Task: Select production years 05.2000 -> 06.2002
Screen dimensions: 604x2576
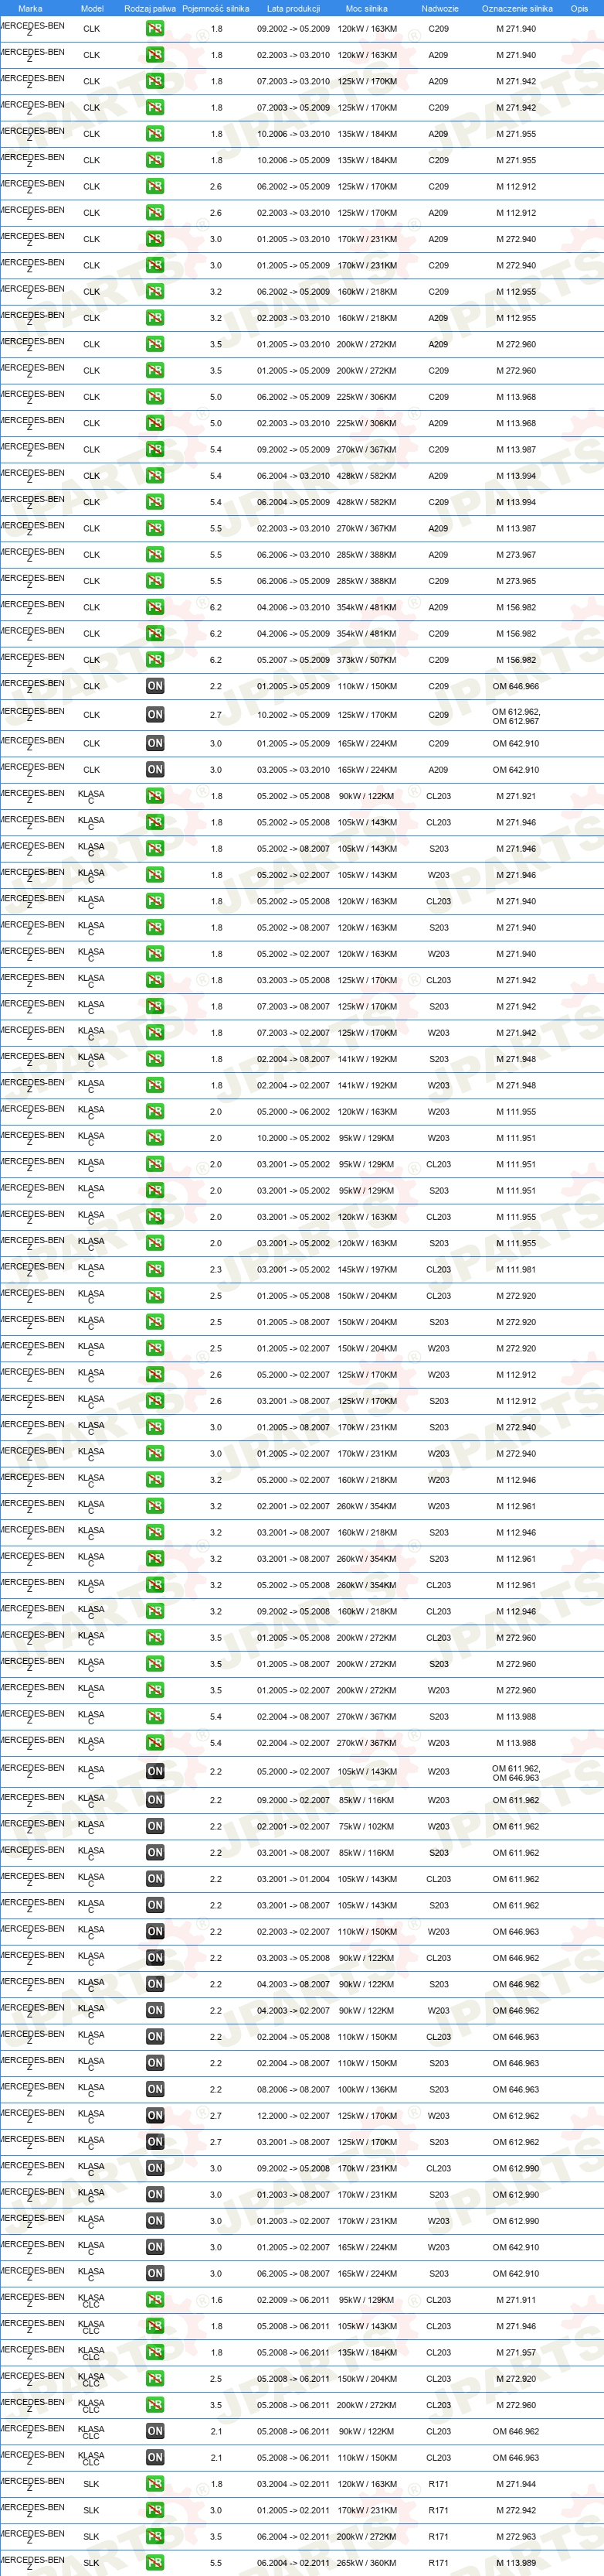Action: [x=294, y=1112]
